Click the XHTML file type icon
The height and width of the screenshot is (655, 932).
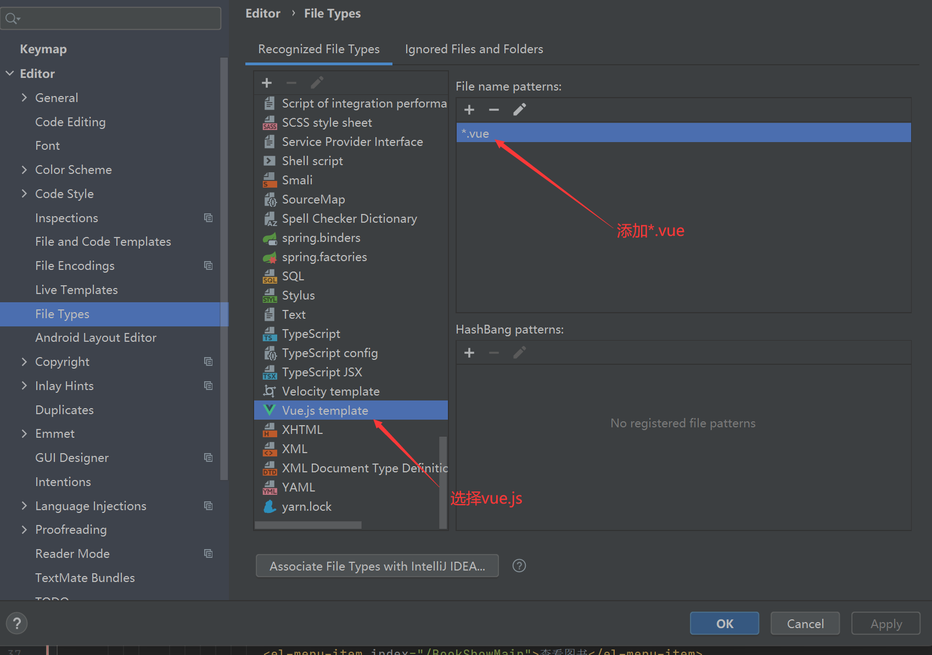click(x=270, y=430)
